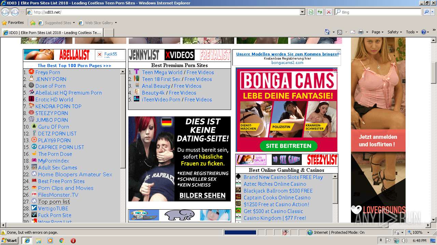Open Windows Explorer folder taskbar icon

tap(39, 240)
